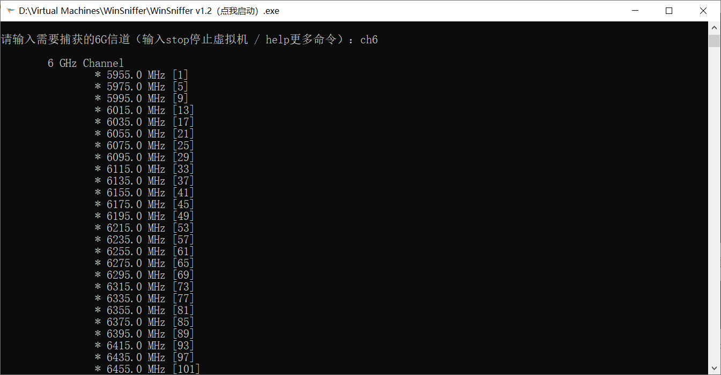Click the vertical scrollbar thumb
Viewport: 721px width, 375px height.
point(714,41)
